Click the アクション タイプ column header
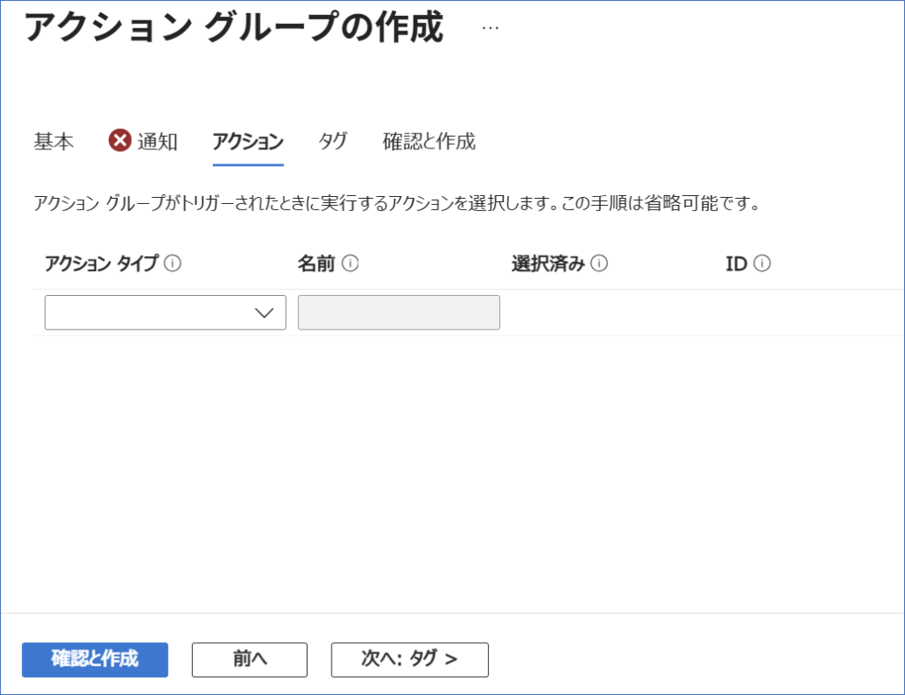905x695 pixels. [x=101, y=263]
